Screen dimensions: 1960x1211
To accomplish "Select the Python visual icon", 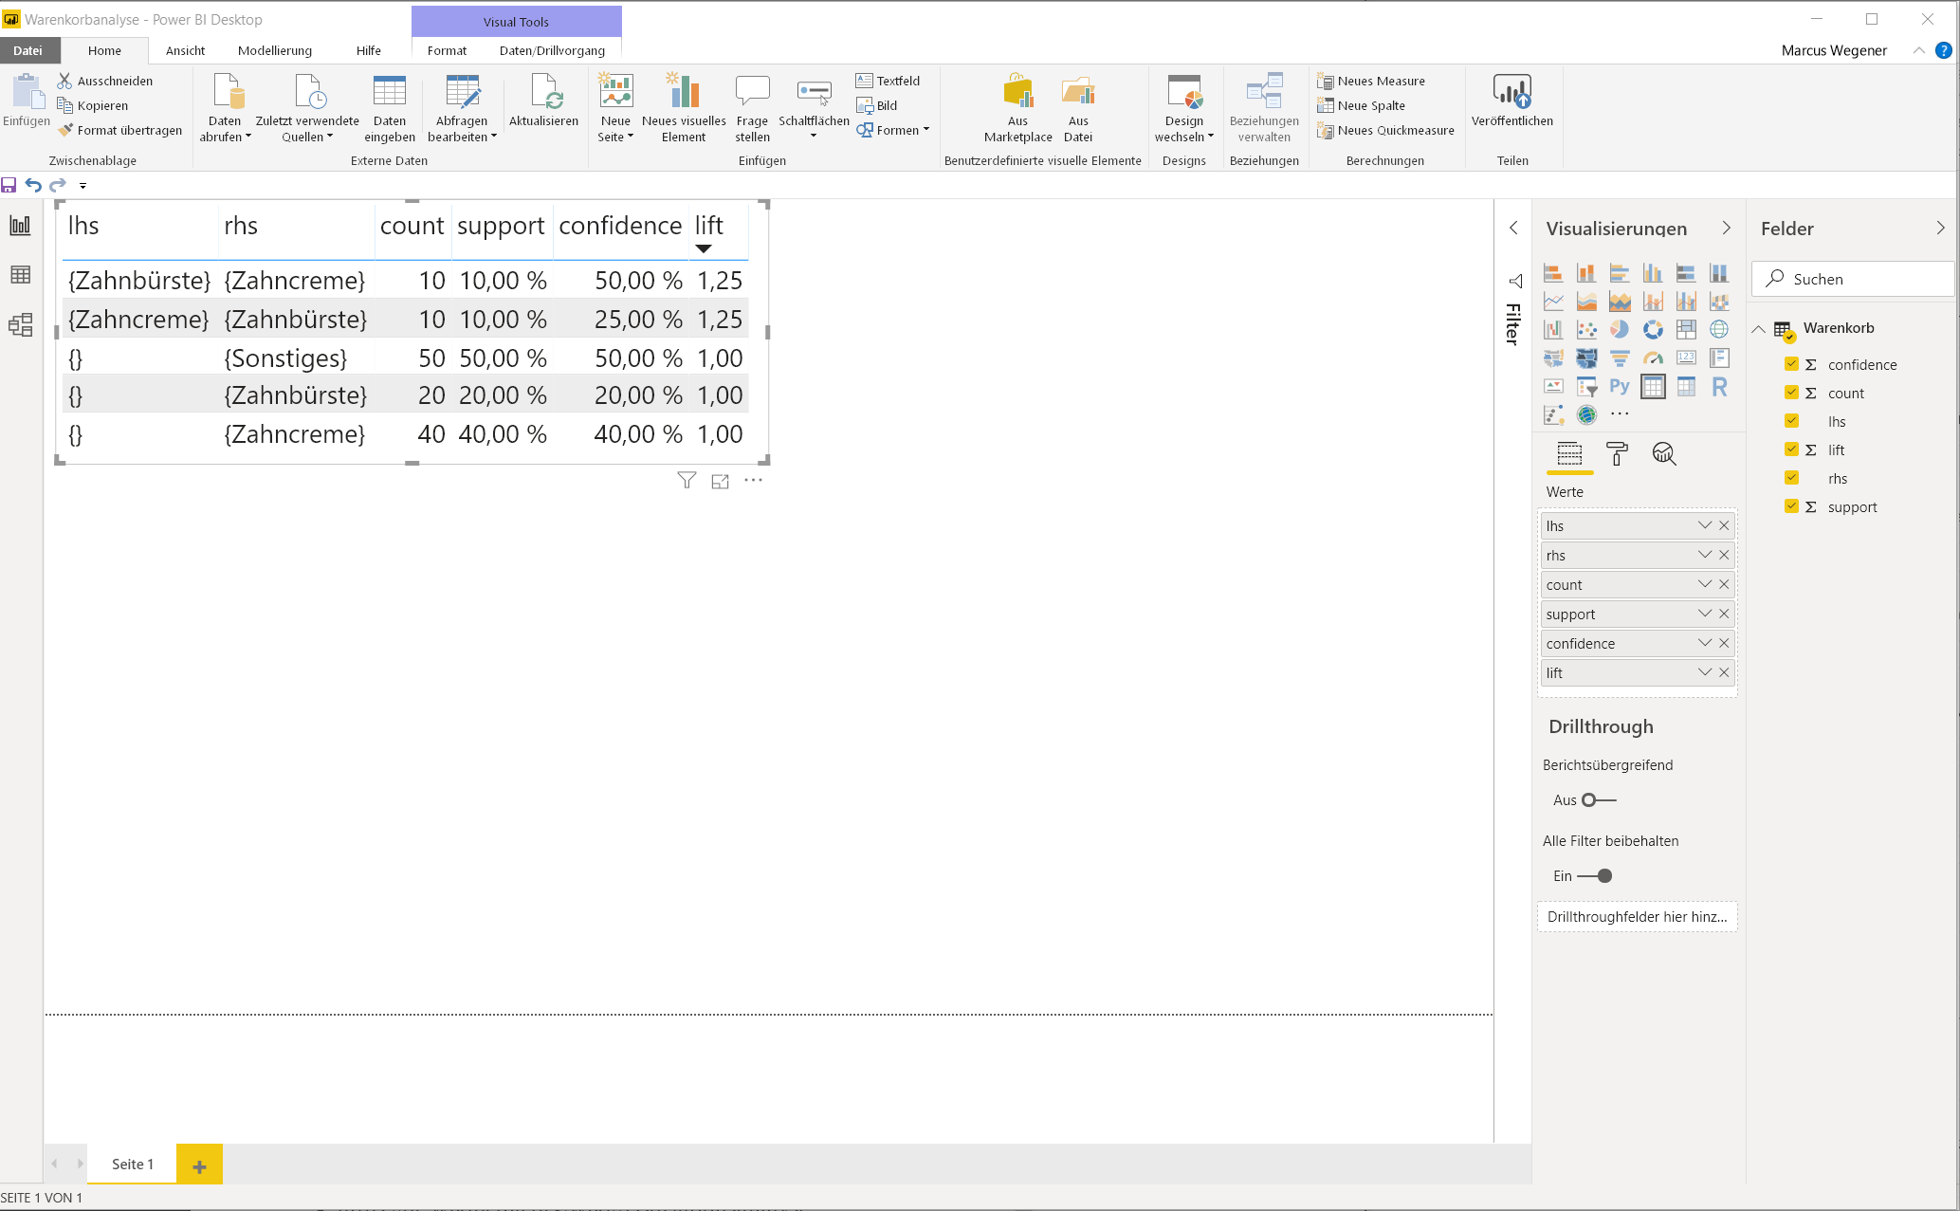I will click(x=1620, y=387).
